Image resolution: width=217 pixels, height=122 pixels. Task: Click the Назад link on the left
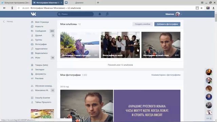pos(8,21)
